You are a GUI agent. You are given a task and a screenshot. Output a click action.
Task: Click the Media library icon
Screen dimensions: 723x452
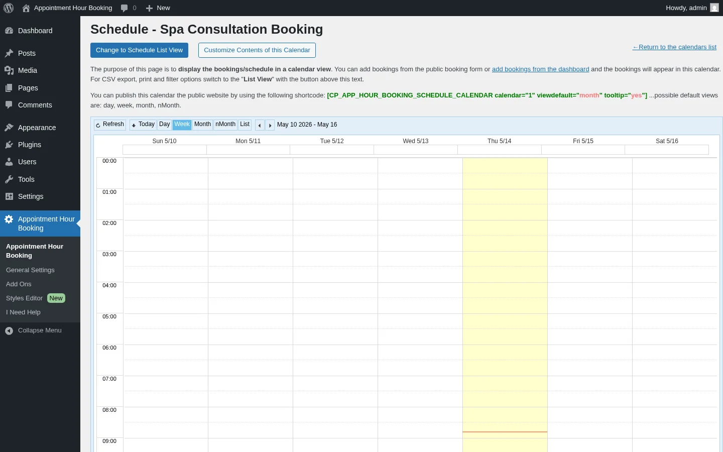pyautogui.click(x=9, y=70)
